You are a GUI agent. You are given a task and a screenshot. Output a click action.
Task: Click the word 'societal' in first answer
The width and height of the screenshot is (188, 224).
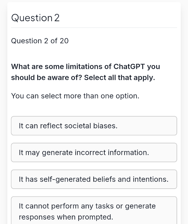[78, 126]
